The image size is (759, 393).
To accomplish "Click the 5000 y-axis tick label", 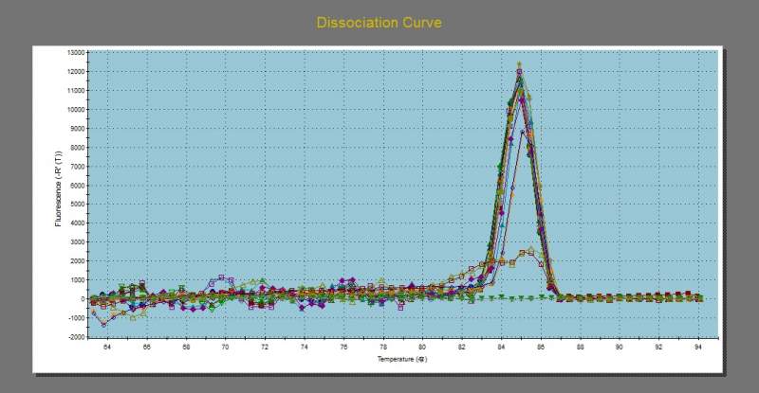I will click(78, 204).
